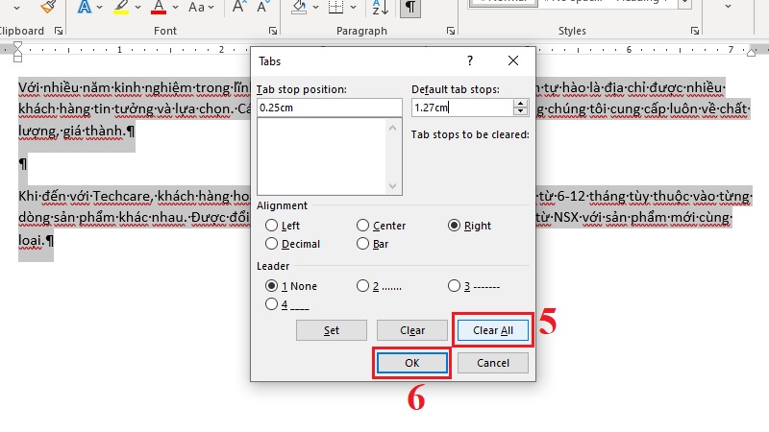769x432 pixels.
Task: Apply paragraph shading with the bucket icon
Action: tap(299, 7)
